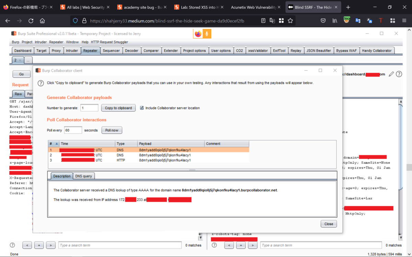Open the Intruder tab in Burp
The height and width of the screenshot is (257, 412).
pyautogui.click(x=72, y=51)
